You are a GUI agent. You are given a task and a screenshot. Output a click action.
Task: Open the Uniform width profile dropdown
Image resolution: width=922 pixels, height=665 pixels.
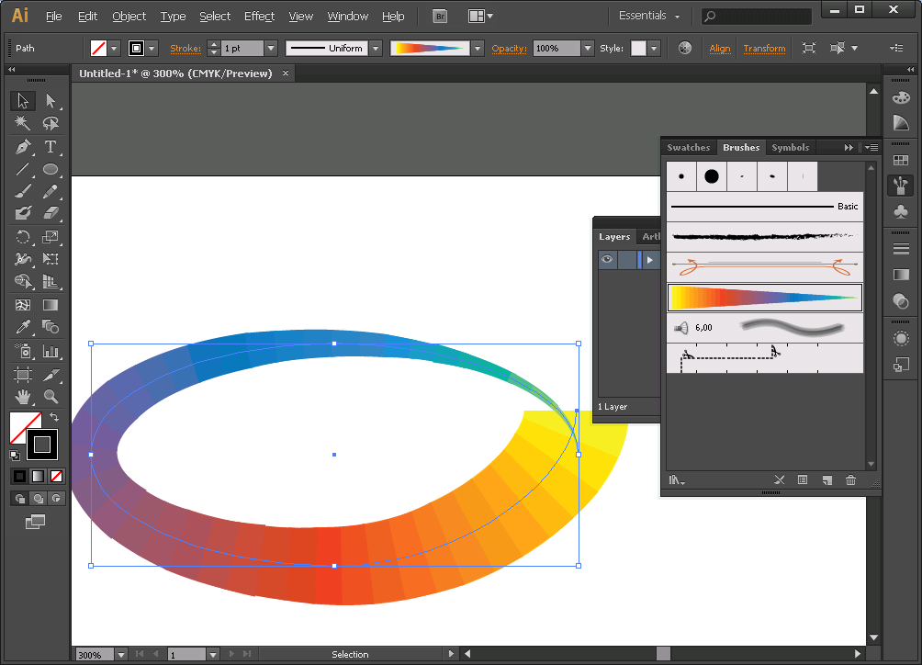coord(376,48)
